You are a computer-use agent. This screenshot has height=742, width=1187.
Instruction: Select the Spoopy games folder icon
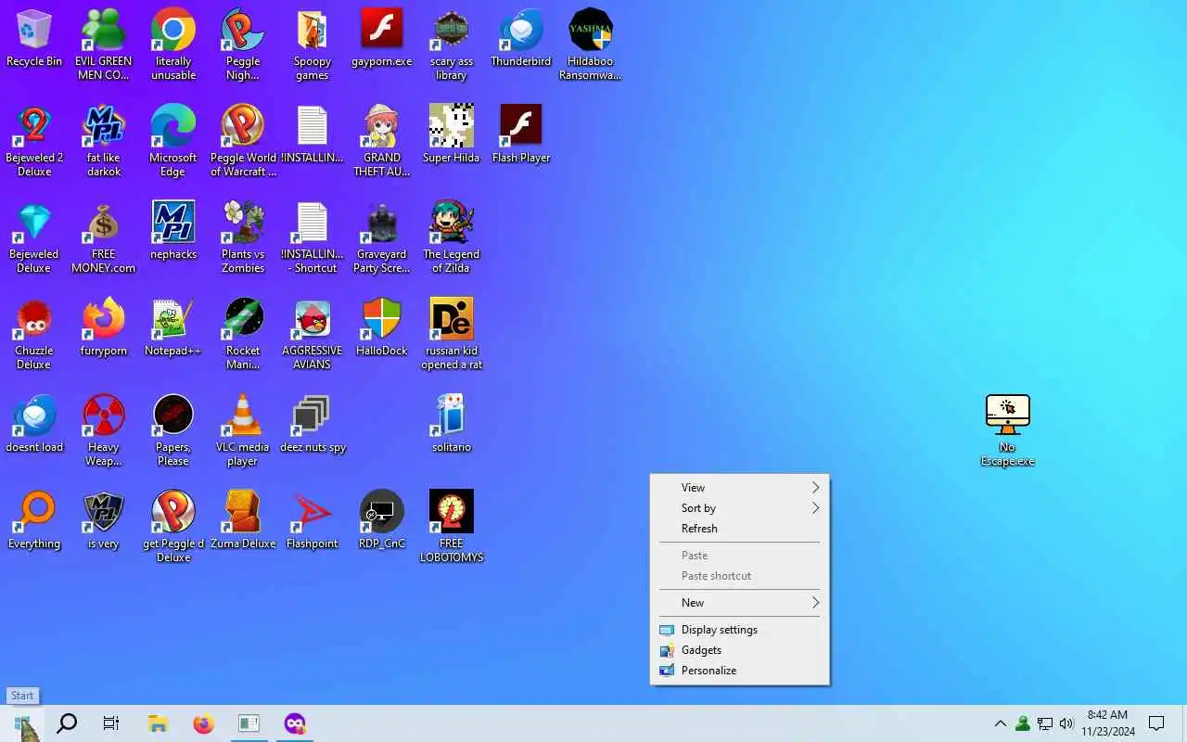pyautogui.click(x=313, y=45)
